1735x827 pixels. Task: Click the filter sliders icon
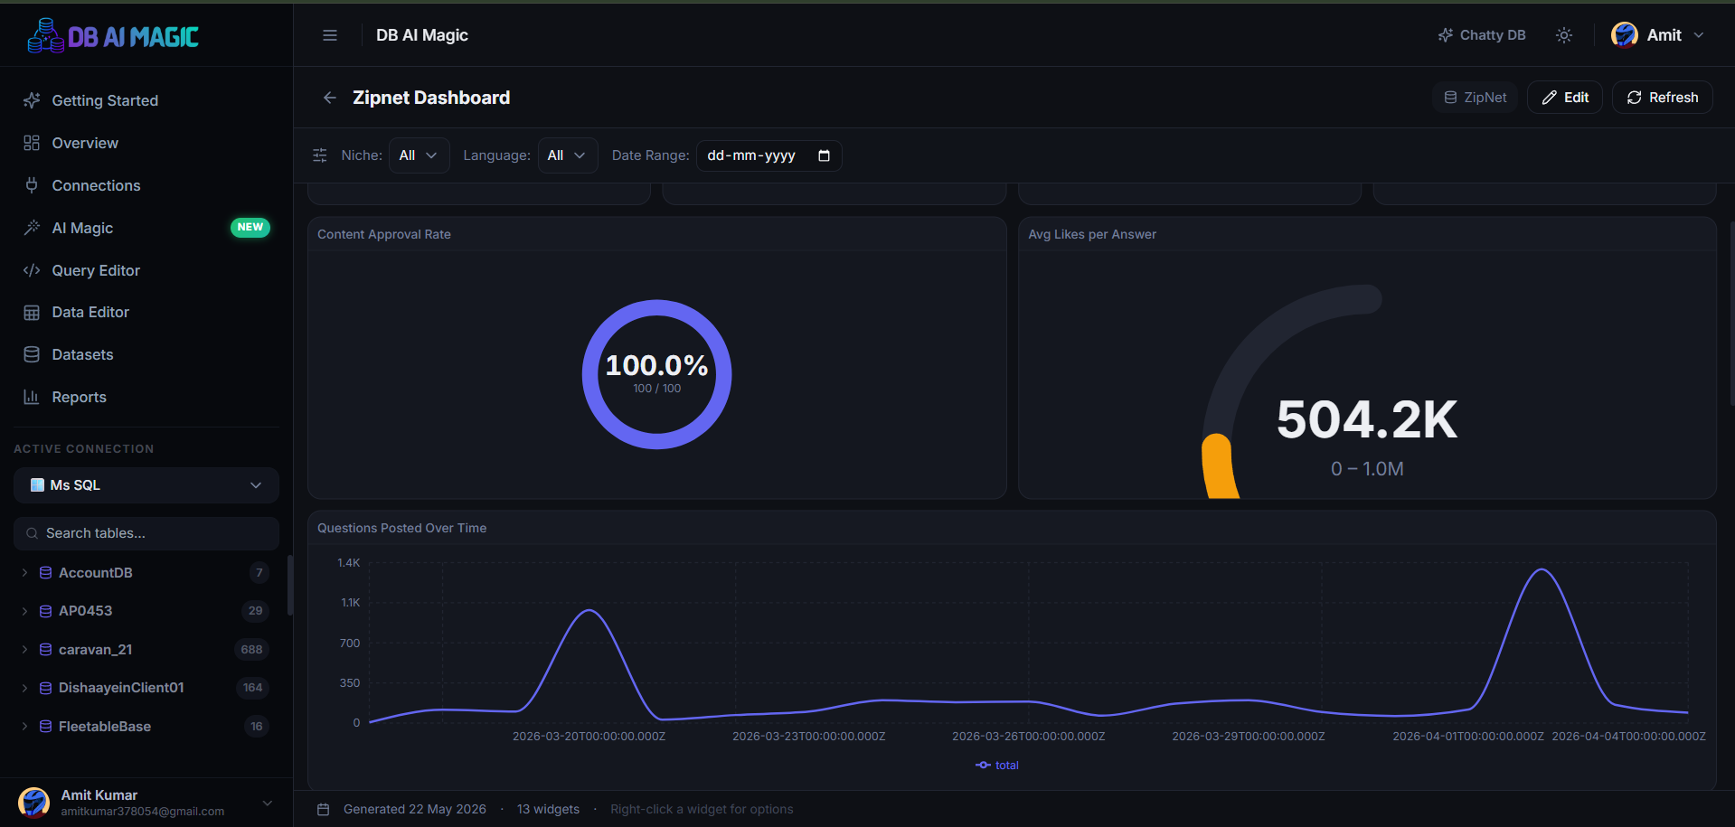[x=320, y=155]
